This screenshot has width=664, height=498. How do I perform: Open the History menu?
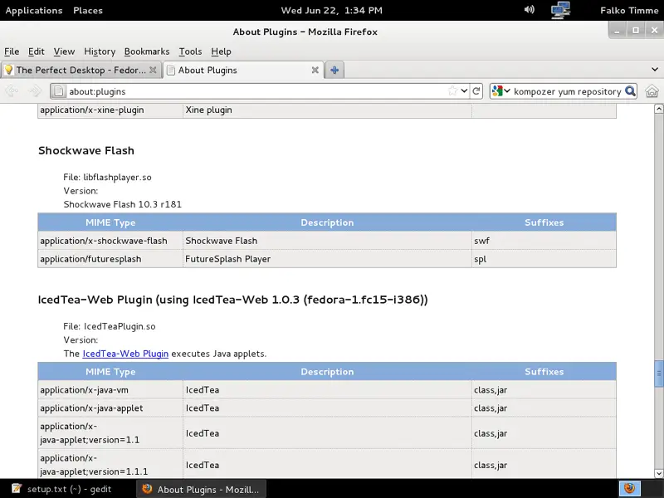click(100, 51)
